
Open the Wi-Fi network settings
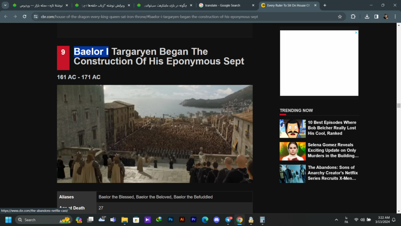point(356,220)
